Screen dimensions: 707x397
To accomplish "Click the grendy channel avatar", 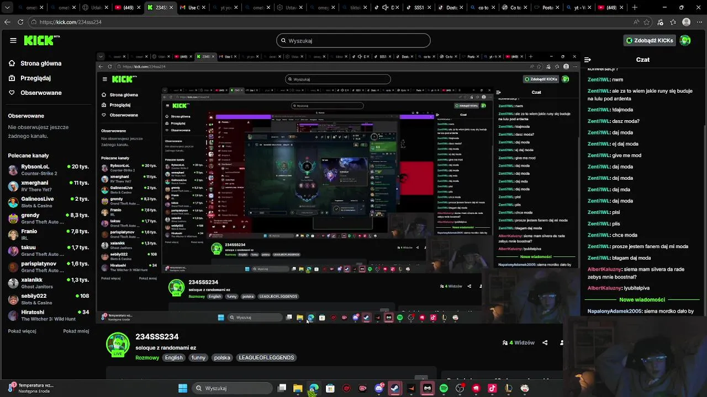I will [13, 218].
